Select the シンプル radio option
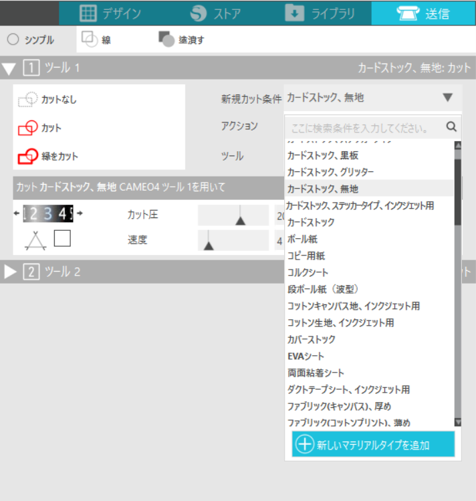The image size is (476, 501). (31, 40)
